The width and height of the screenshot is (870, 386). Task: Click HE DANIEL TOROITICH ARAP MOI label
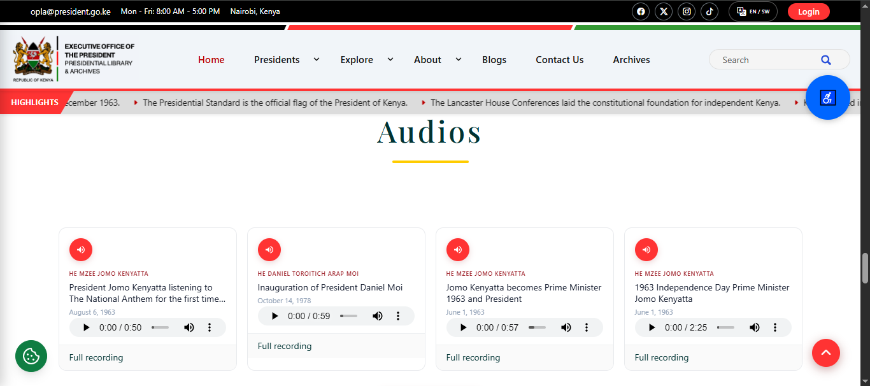(308, 274)
